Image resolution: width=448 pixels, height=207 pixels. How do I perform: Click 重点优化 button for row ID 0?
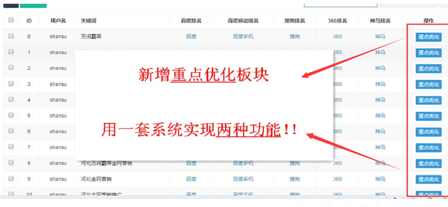(x=428, y=37)
